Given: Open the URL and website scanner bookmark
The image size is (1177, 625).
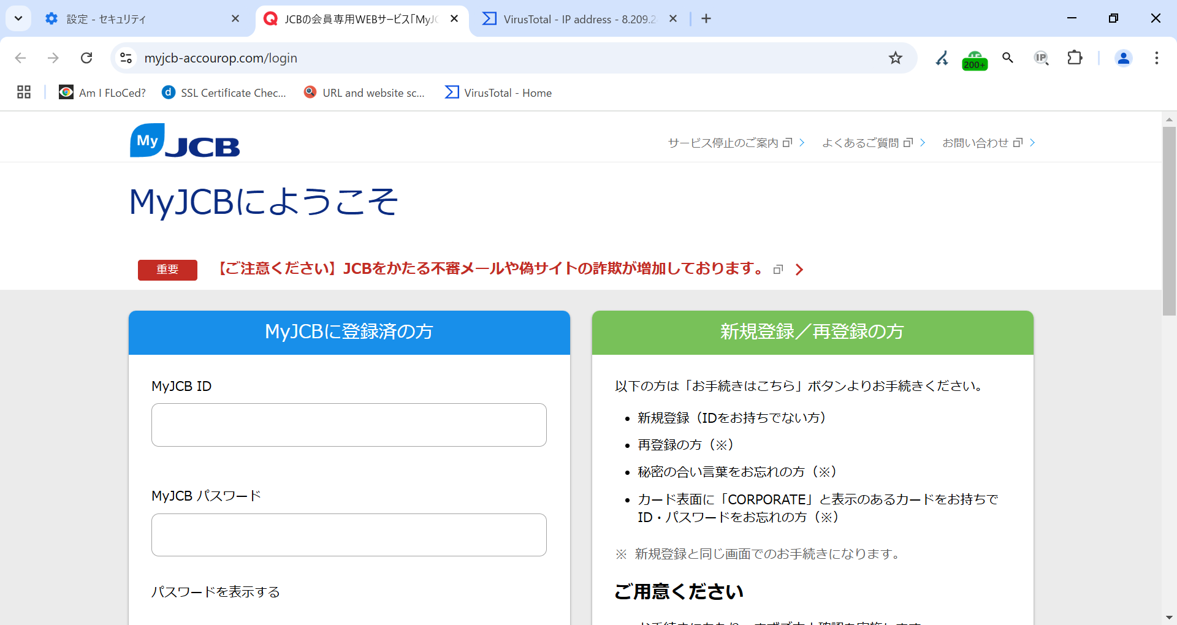Looking at the screenshot, I should point(365,93).
